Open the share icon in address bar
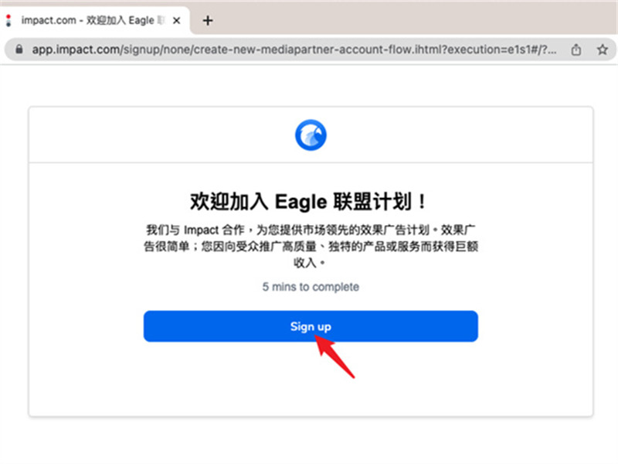Image resolution: width=618 pixels, height=464 pixels. point(576,49)
